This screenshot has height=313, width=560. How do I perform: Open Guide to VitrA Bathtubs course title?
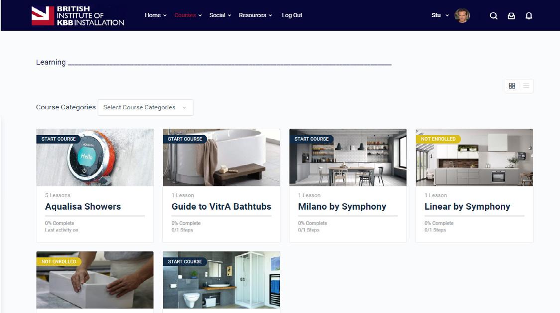point(222,206)
